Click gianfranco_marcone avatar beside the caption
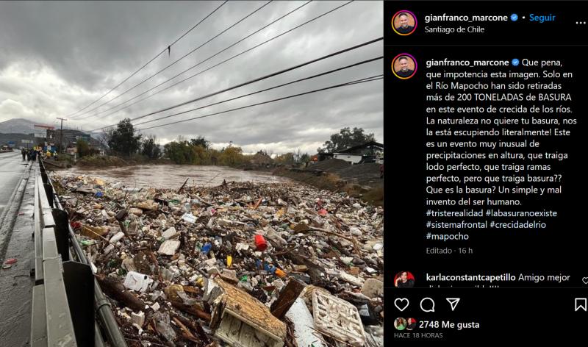Screen dimensions: 588x347 click(x=404, y=66)
